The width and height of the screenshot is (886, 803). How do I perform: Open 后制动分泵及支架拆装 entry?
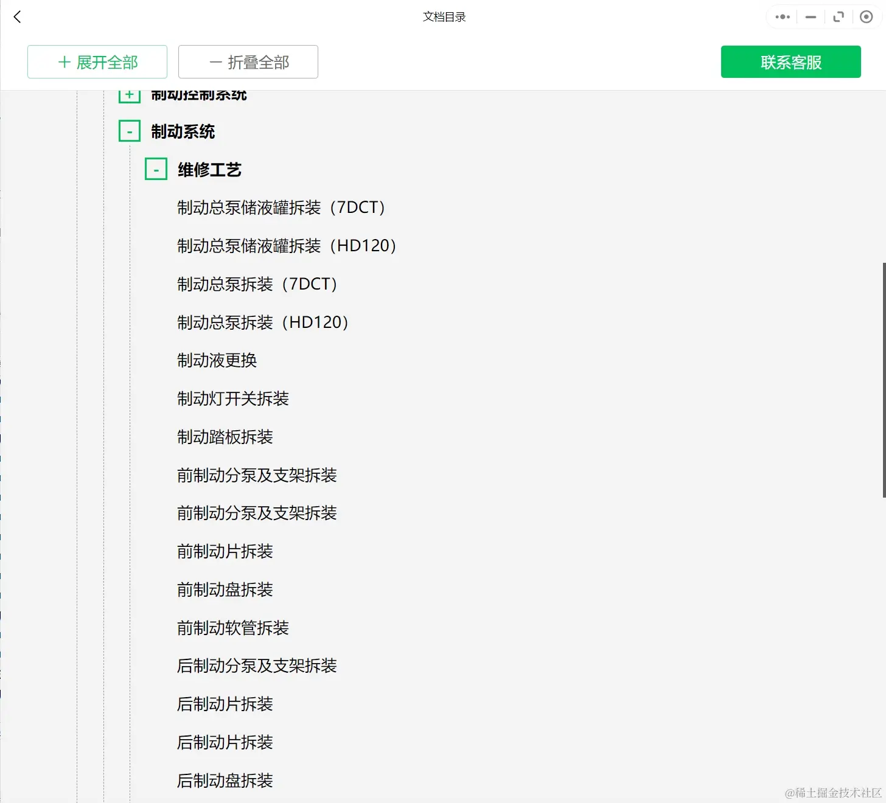257,666
